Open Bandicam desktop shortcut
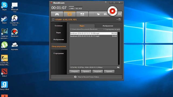The height and width of the screenshot is (97, 173). pos(15,33)
